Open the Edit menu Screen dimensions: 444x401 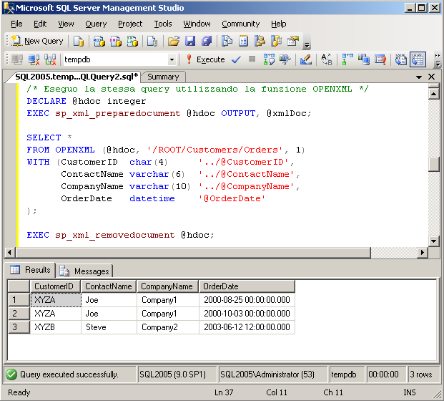(x=40, y=24)
